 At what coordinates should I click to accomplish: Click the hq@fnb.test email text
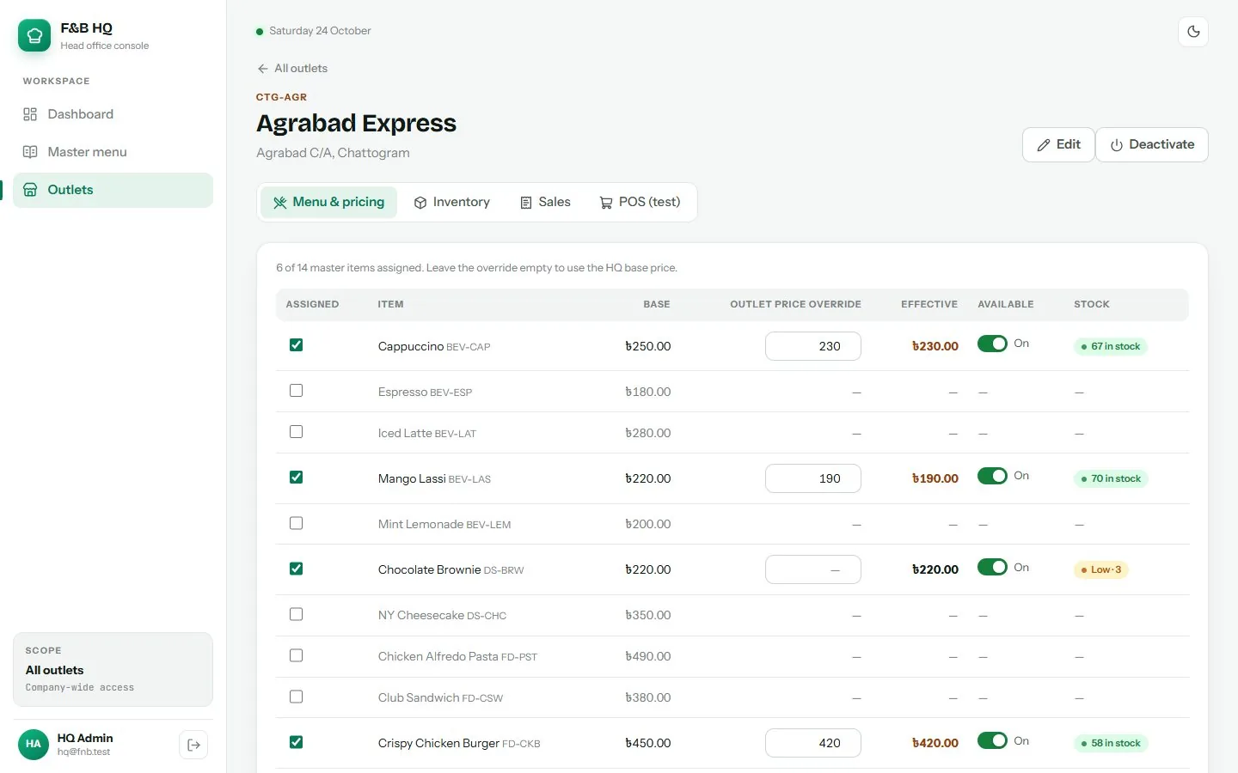(x=83, y=752)
